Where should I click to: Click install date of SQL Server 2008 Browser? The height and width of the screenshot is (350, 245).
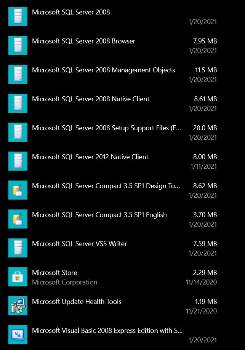coord(203,51)
